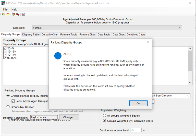This screenshot has width=196, height=136.
Task: Click the Confidence Interval level field
Action: pos(136,130)
